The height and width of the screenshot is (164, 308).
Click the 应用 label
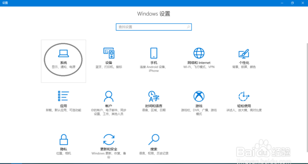(63, 106)
